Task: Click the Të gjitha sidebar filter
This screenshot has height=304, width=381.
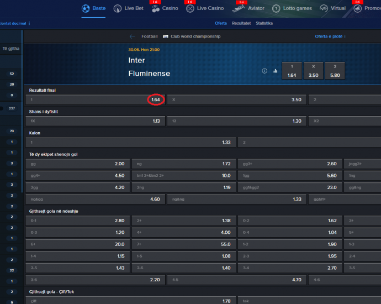Action: tap(11, 49)
